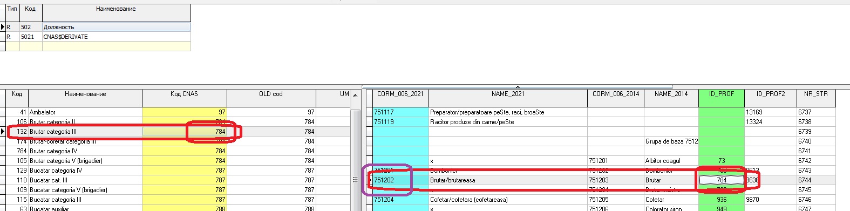Viewport: 850px width, 211px height.
Task: Click the OLD cod column header
Action: (x=271, y=98)
